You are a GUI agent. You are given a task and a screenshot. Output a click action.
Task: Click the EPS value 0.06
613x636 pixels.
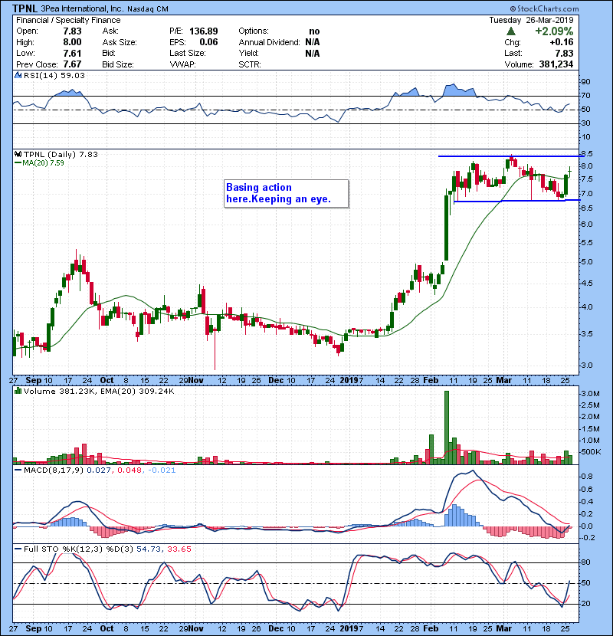point(208,42)
